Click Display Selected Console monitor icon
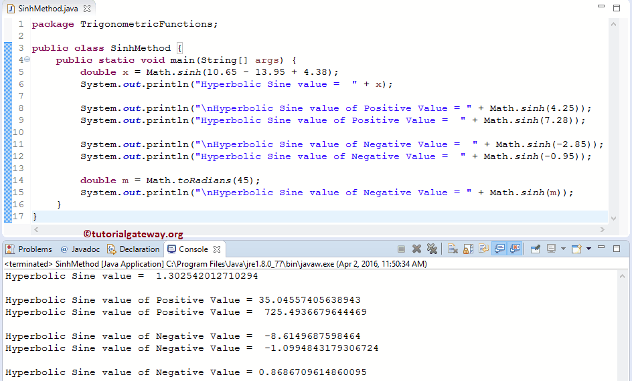 coord(552,249)
